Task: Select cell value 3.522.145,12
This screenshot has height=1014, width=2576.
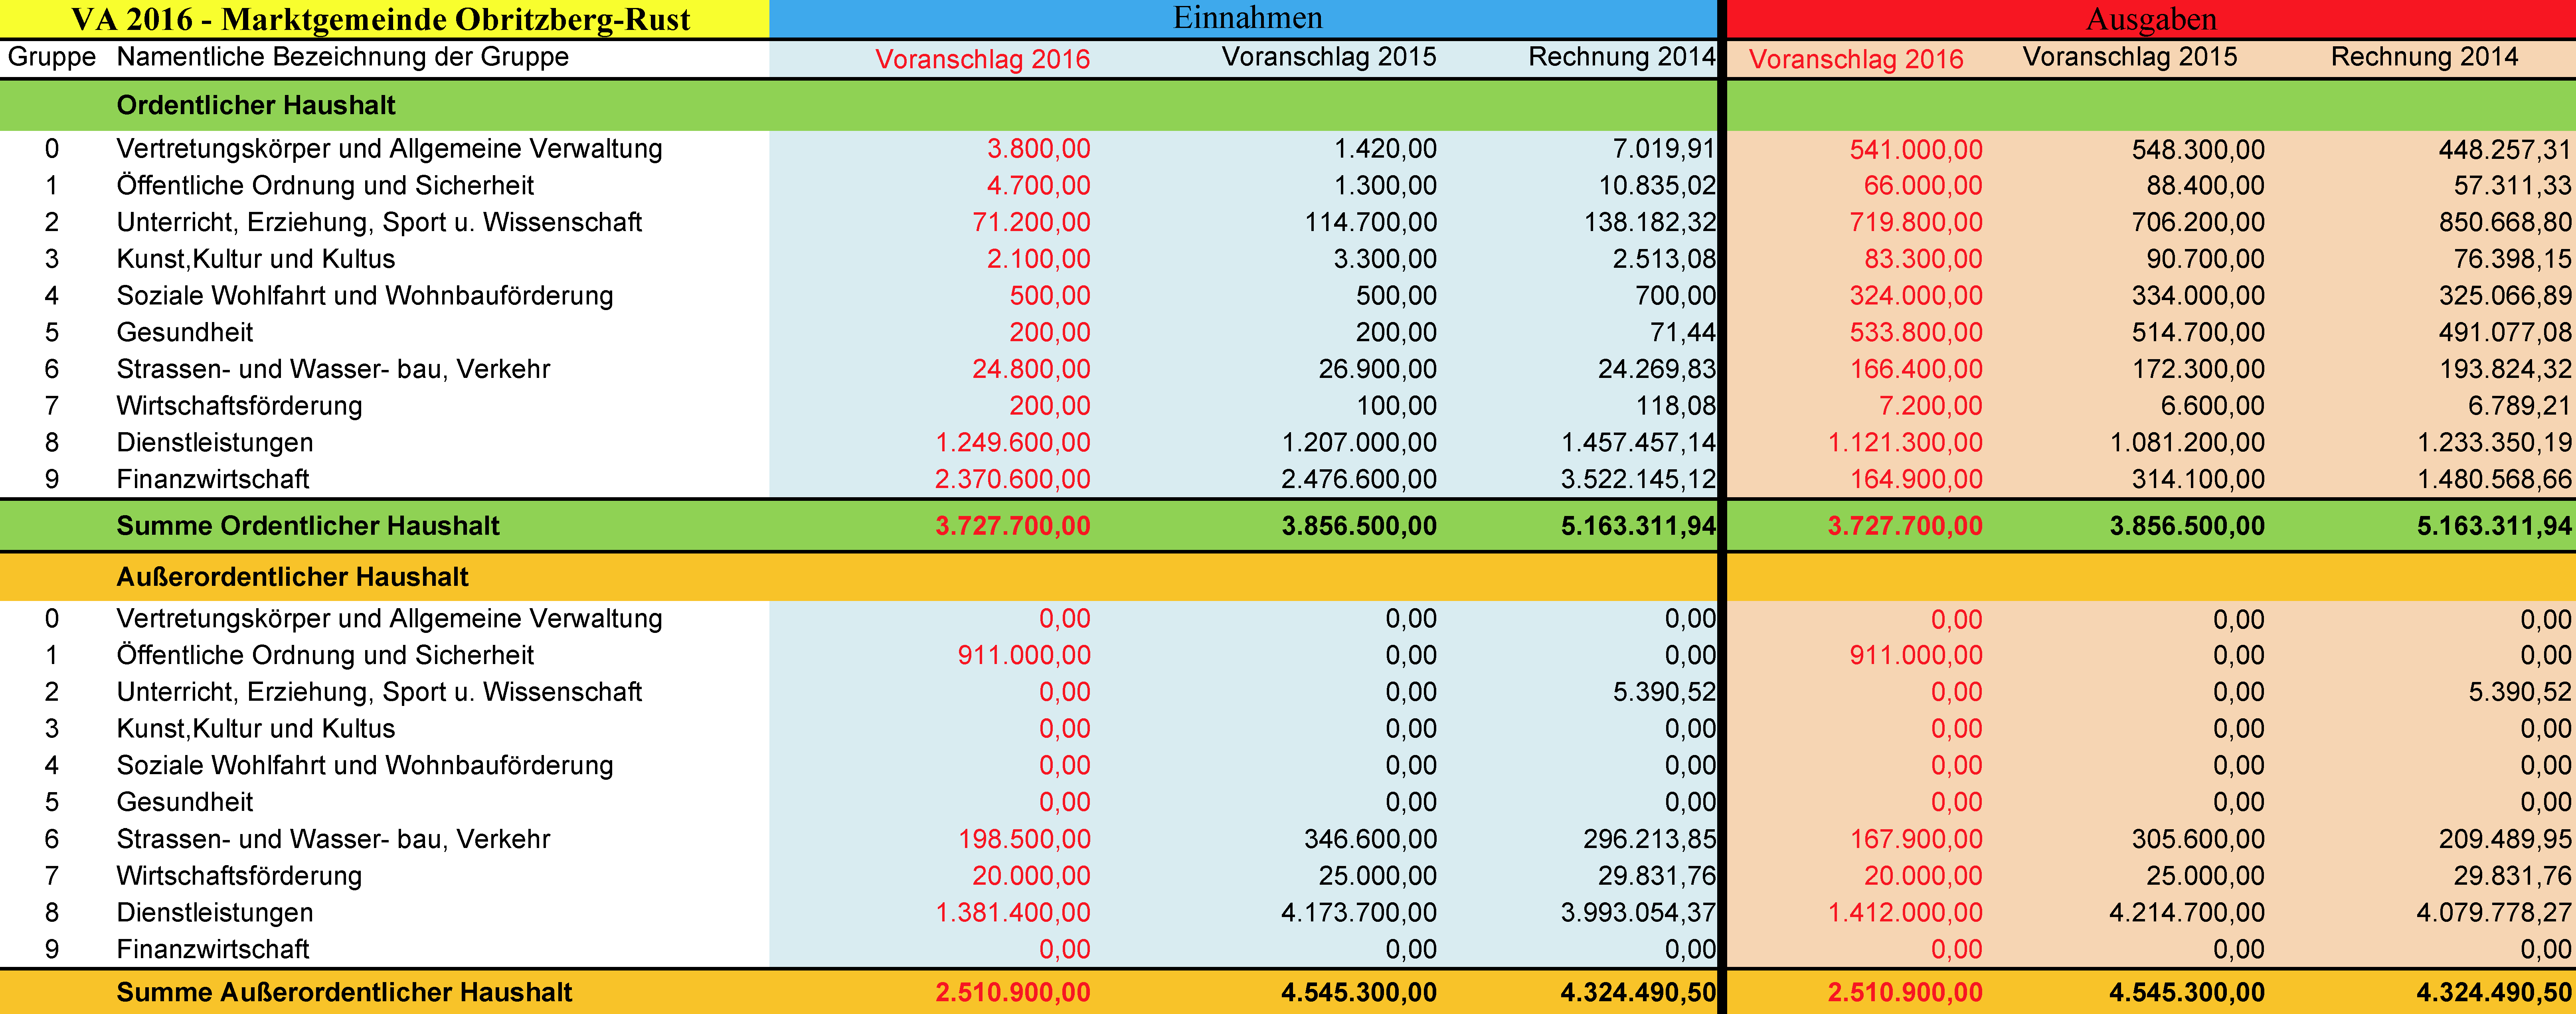Action: [1639, 480]
